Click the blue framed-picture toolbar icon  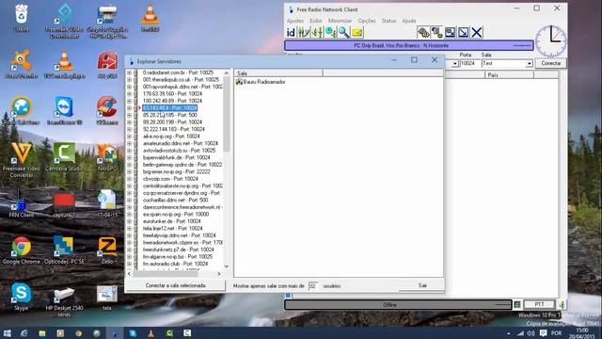point(450,33)
